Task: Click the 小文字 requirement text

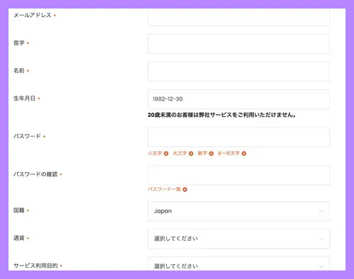Action: coord(155,153)
